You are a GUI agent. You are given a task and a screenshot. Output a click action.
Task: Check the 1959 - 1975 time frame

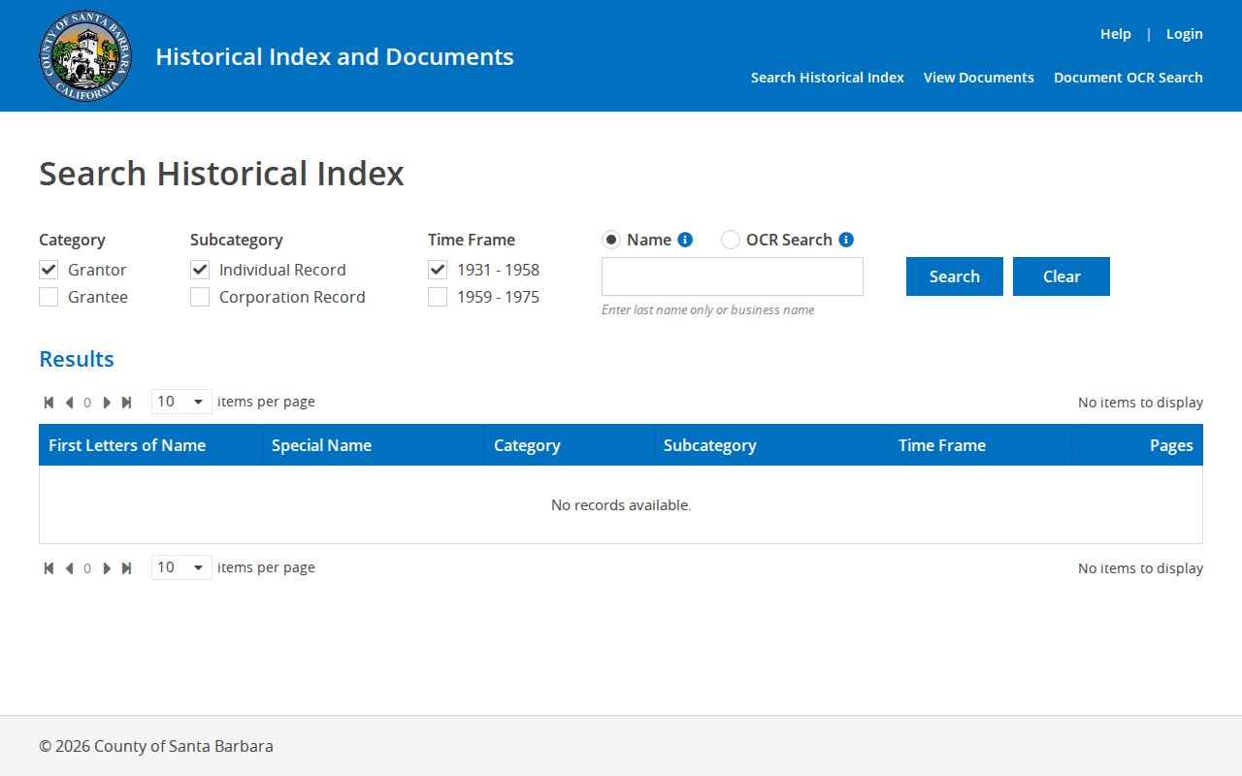(438, 297)
